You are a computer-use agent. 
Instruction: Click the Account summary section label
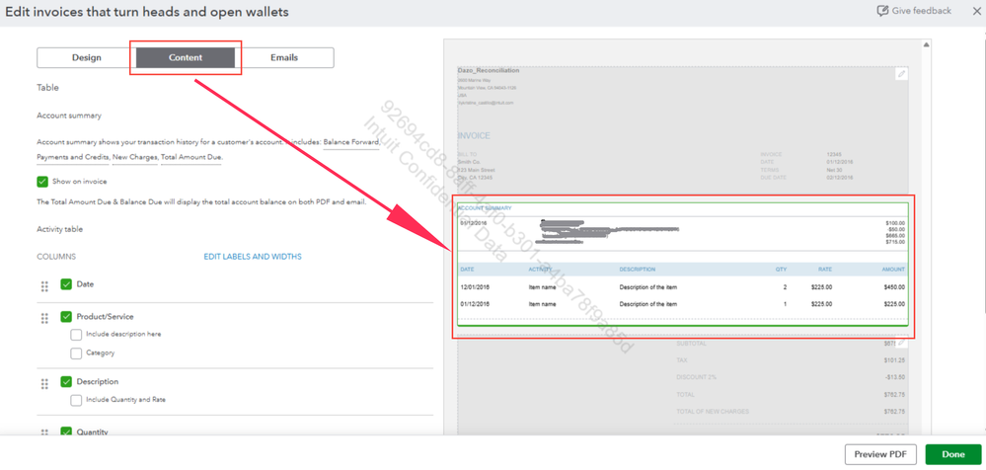69,116
